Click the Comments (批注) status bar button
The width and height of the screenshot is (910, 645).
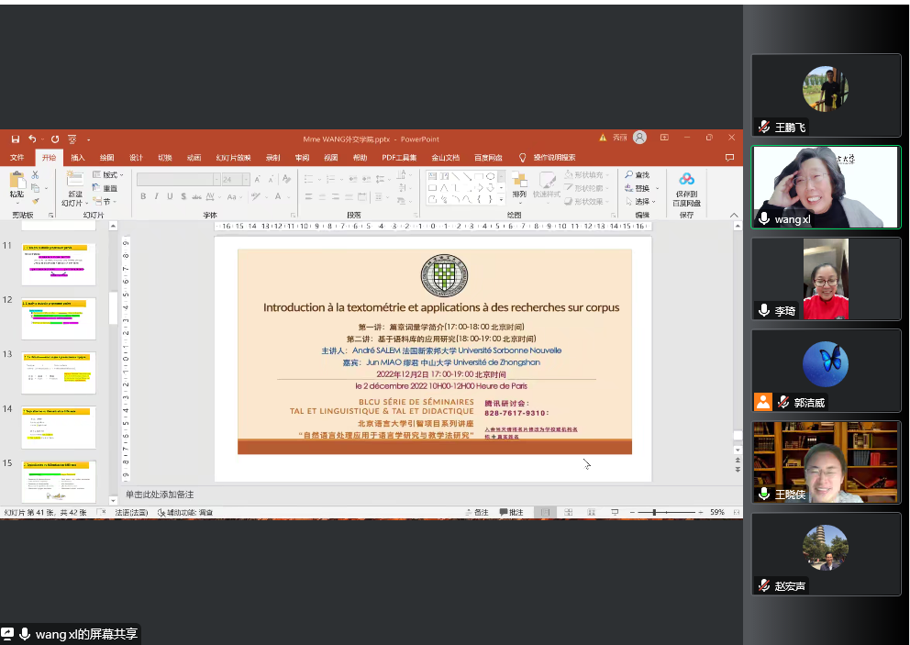pyautogui.click(x=512, y=512)
